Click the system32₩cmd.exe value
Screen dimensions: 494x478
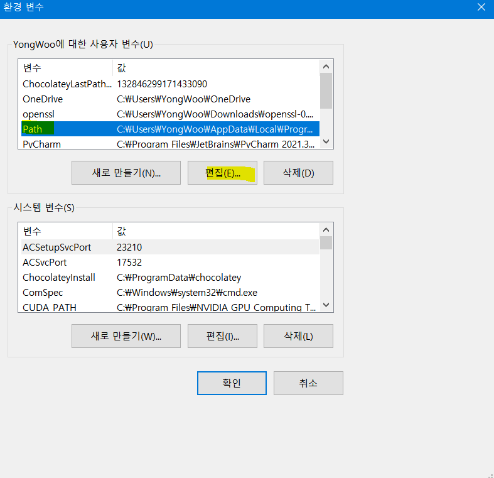click(187, 293)
